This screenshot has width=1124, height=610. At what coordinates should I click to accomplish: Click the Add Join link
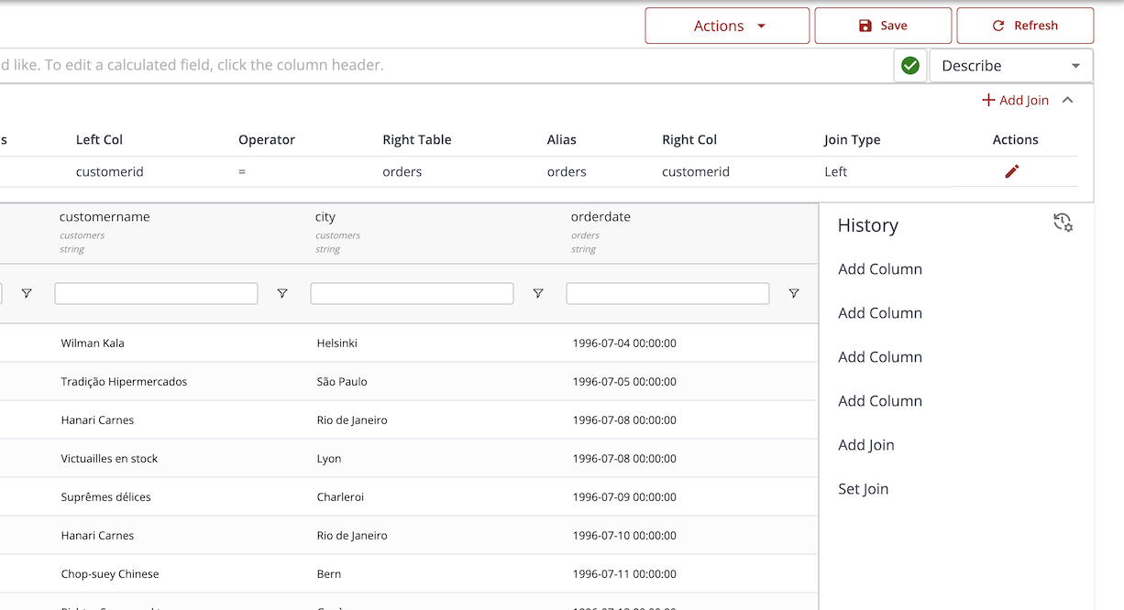pyautogui.click(x=1015, y=101)
